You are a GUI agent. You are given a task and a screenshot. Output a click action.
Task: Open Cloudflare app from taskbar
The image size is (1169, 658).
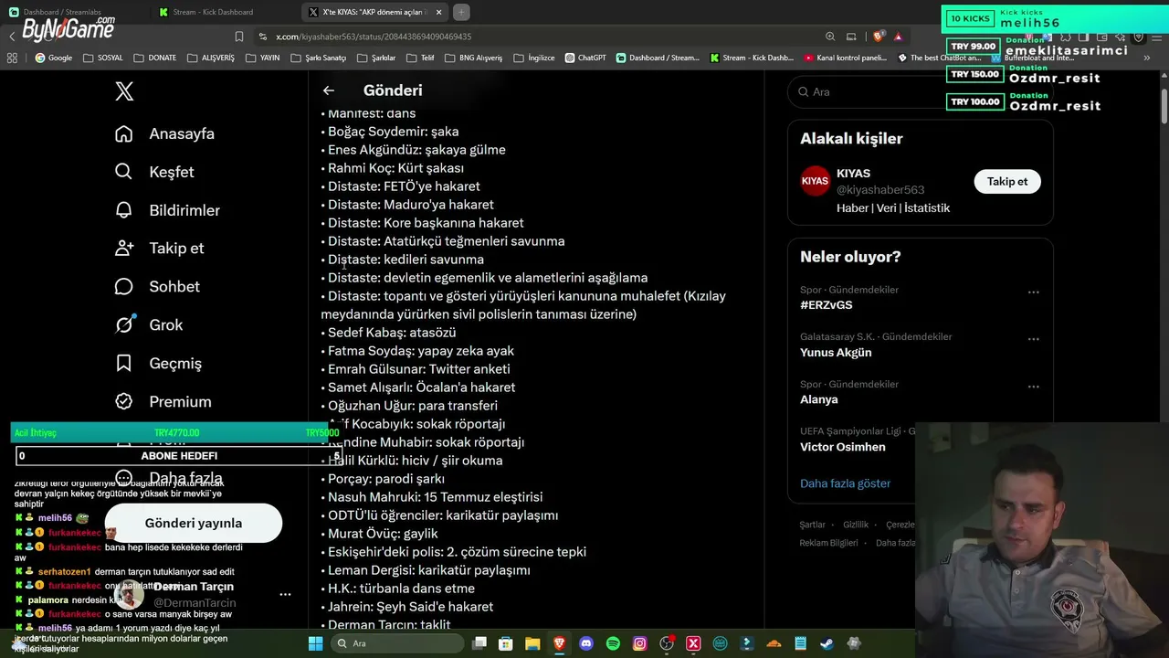pyautogui.click(x=774, y=643)
